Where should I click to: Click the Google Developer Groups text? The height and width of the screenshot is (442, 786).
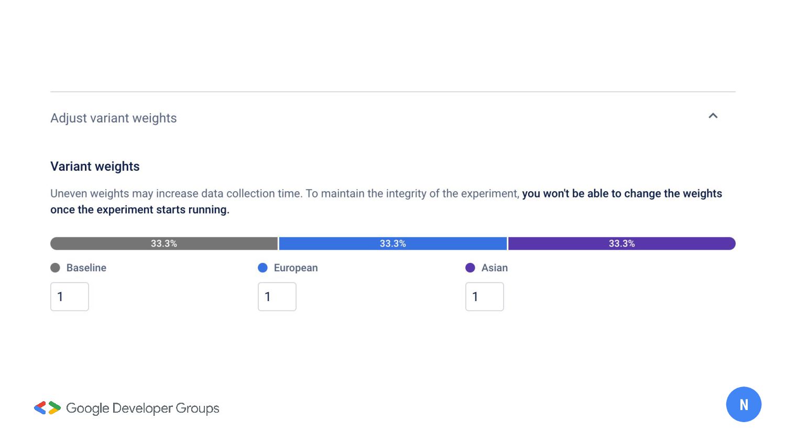click(143, 408)
